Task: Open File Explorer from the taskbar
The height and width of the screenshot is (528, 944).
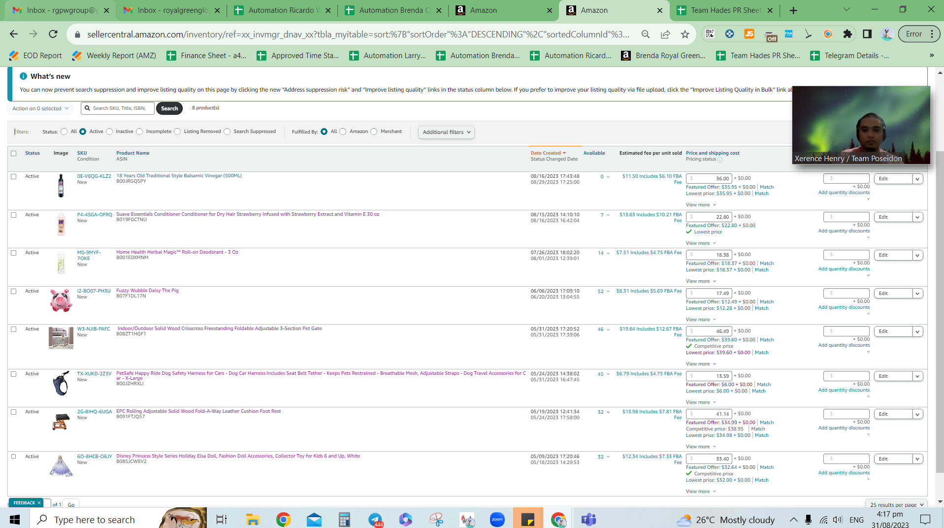Action: click(x=253, y=519)
